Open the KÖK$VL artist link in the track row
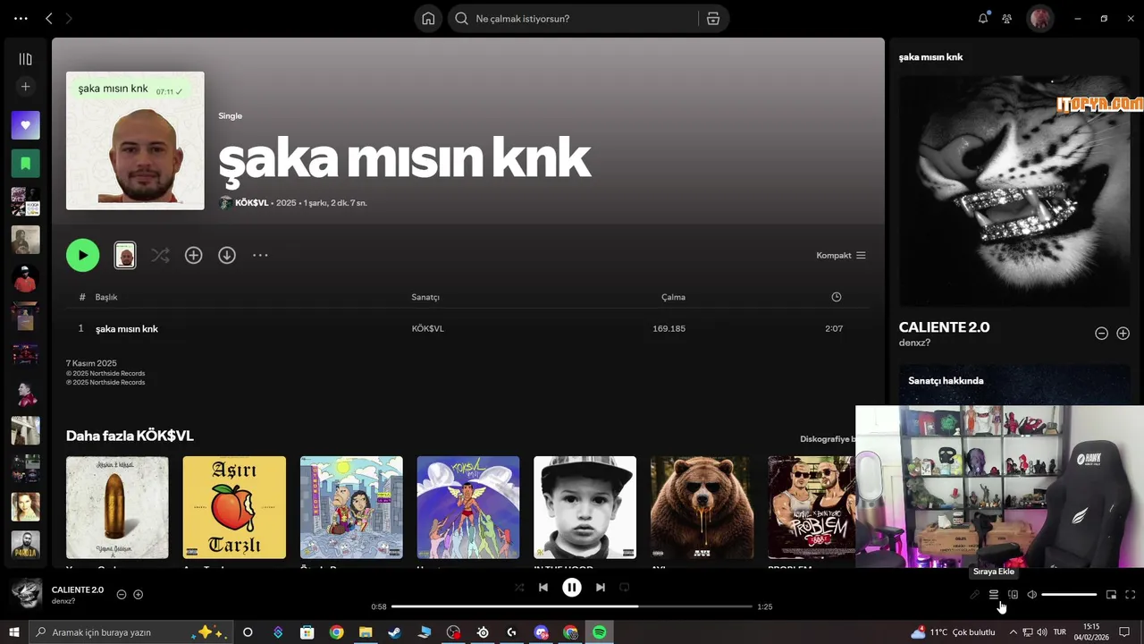The width and height of the screenshot is (1144, 644). [427, 328]
